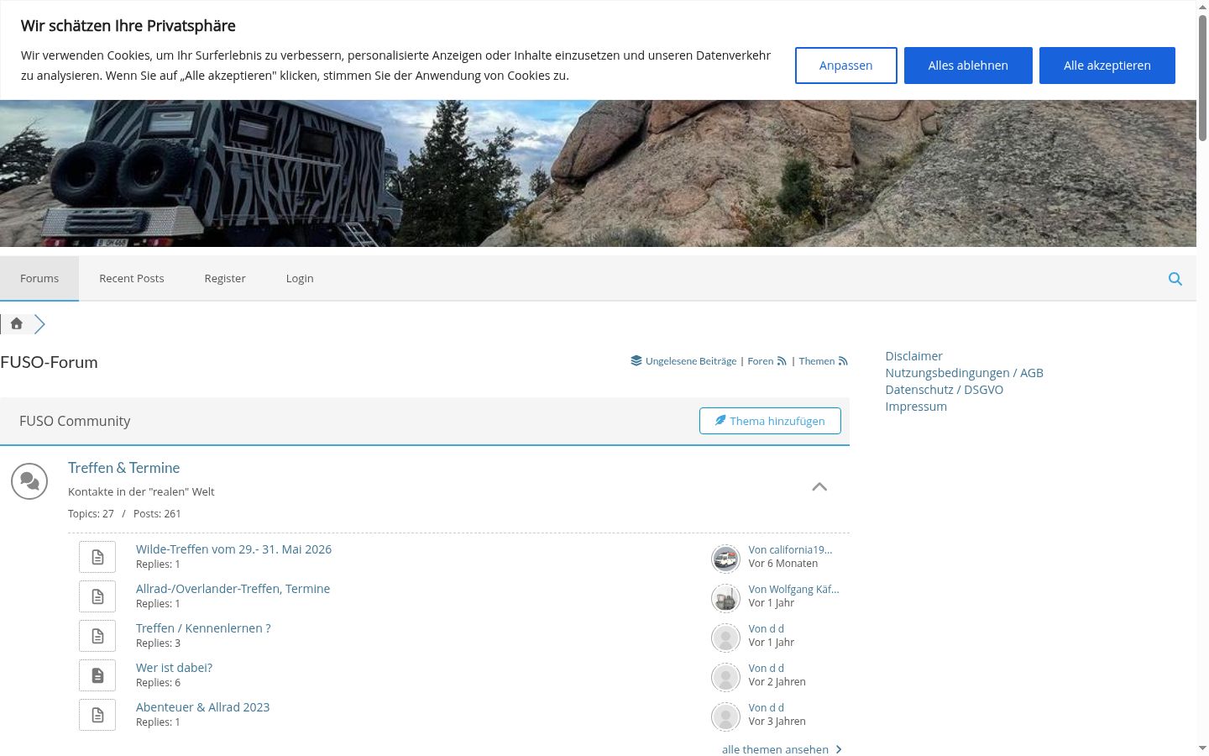Screen dimensions: 1209x756
Task: Open Datenschutz / DSGVO link
Action: [944, 390]
